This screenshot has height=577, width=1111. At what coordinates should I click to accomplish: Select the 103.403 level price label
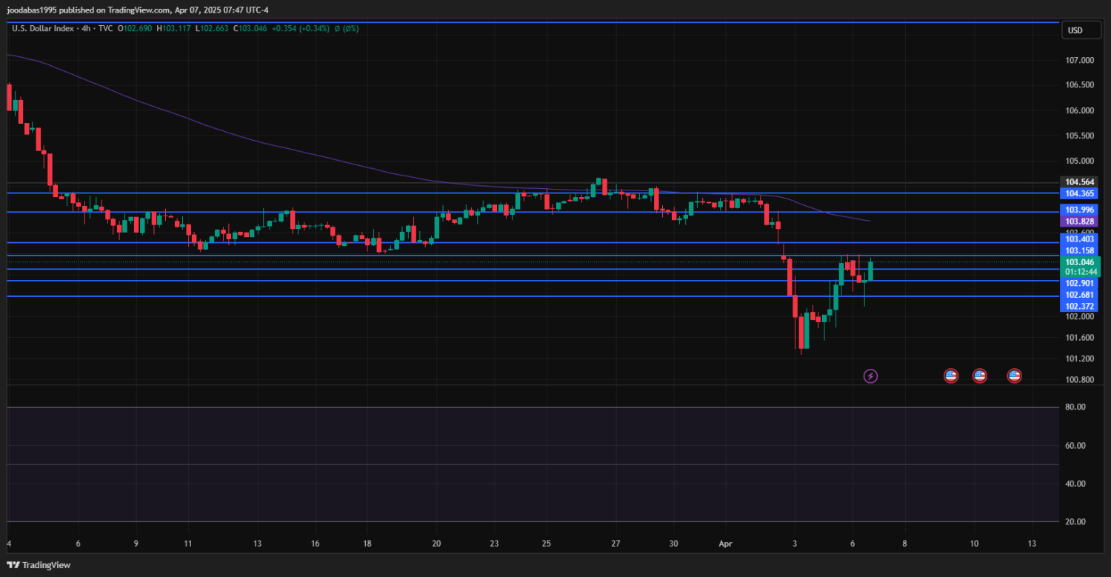point(1080,239)
